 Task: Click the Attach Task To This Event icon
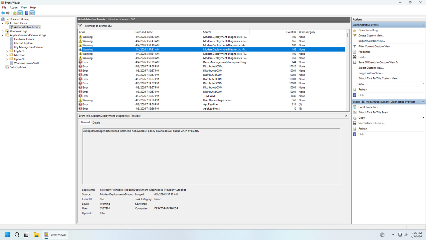(x=355, y=112)
